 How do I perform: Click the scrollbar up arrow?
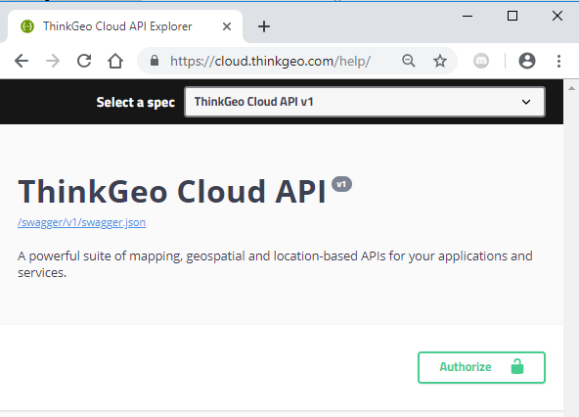click(x=571, y=88)
